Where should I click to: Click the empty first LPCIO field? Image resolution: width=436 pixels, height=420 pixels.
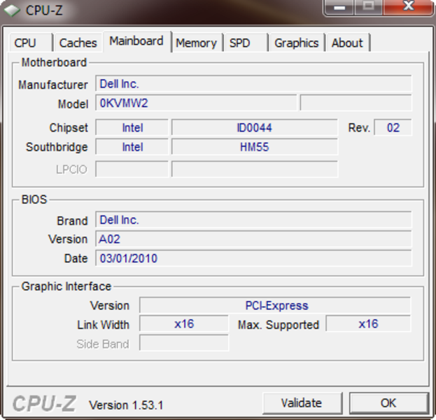(132, 169)
